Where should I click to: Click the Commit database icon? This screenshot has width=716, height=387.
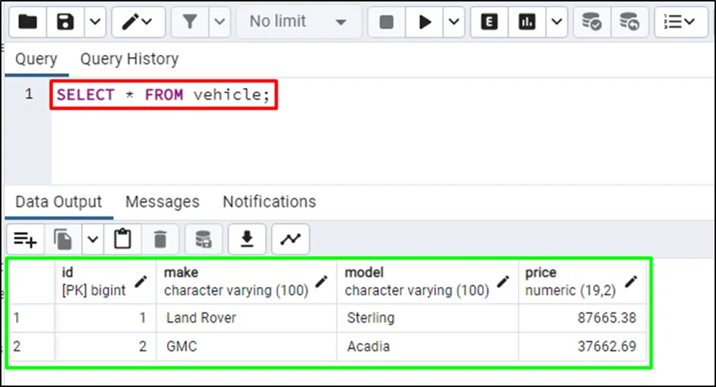592,22
